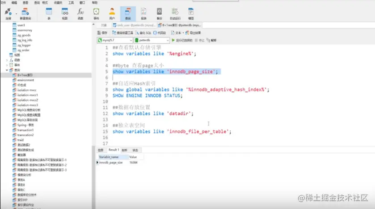Open the 工具 (Tools) menu

pyautogui.click(x=71, y=3)
